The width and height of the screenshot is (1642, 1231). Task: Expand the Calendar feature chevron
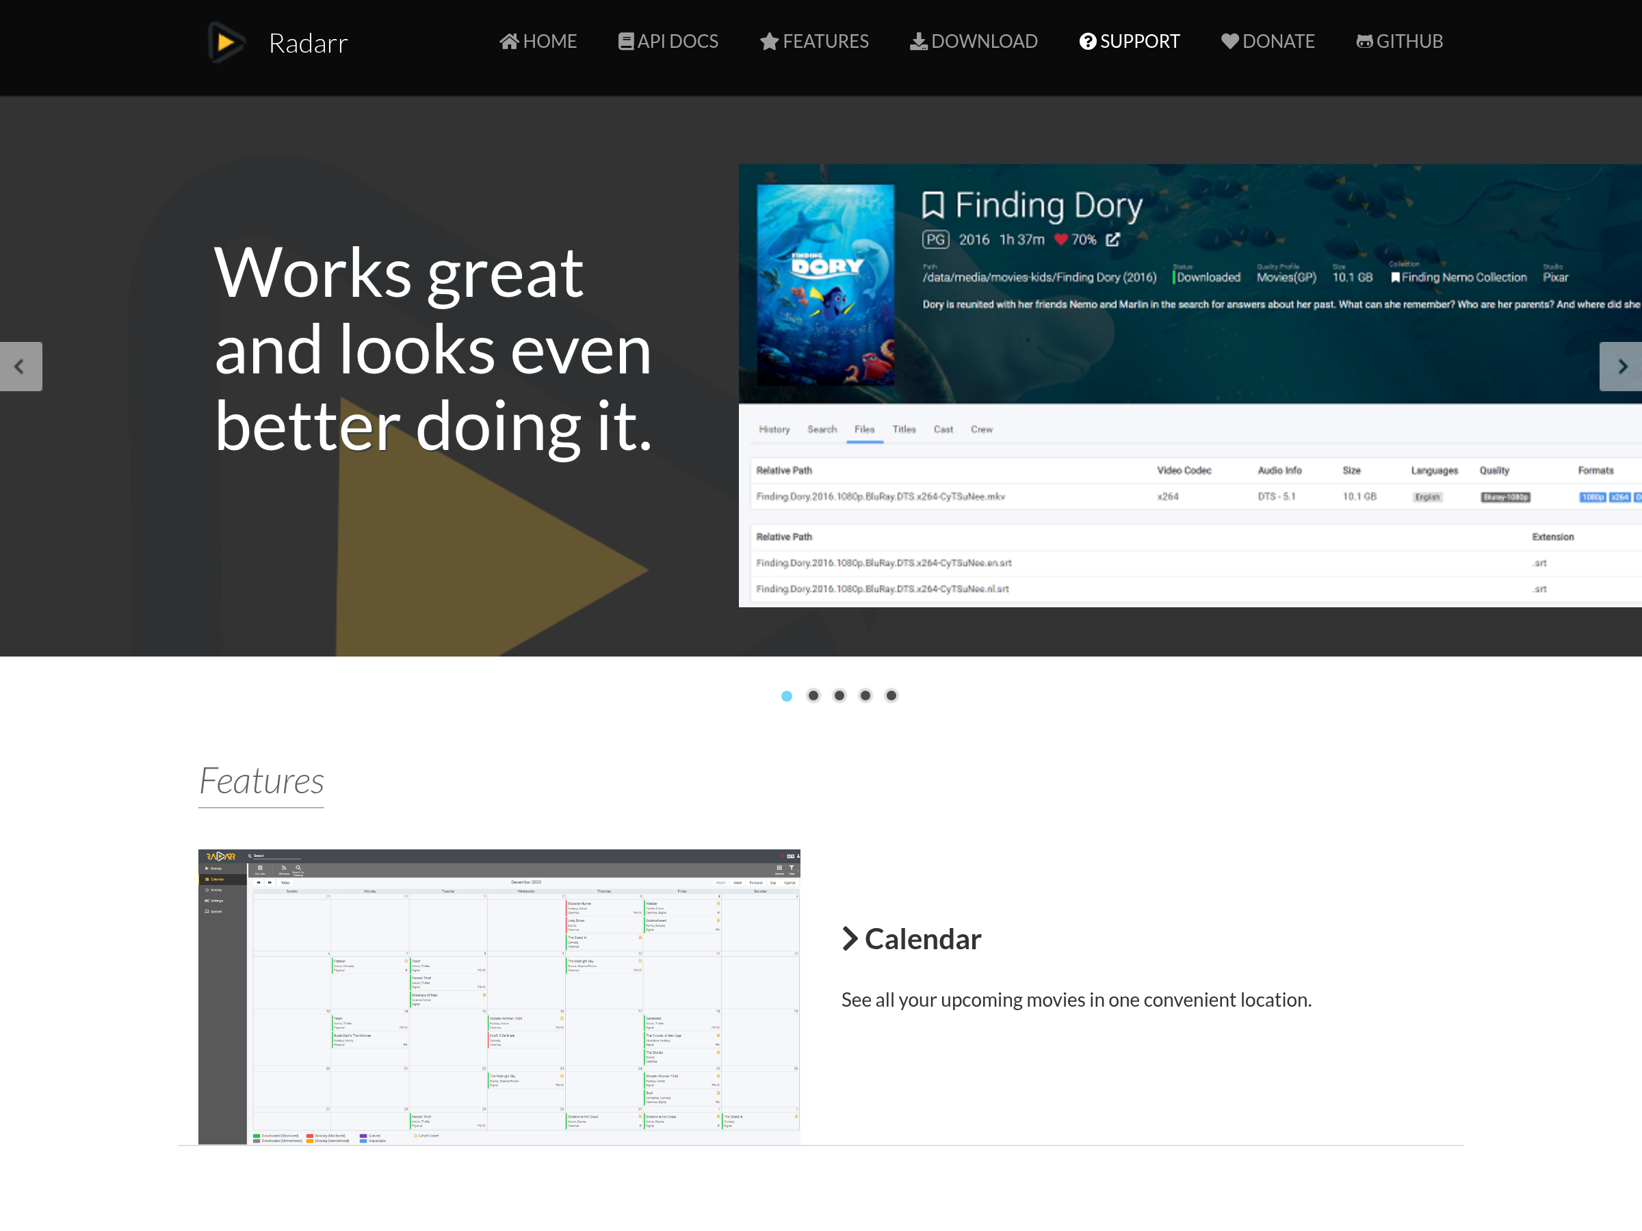click(x=850, y=939)
